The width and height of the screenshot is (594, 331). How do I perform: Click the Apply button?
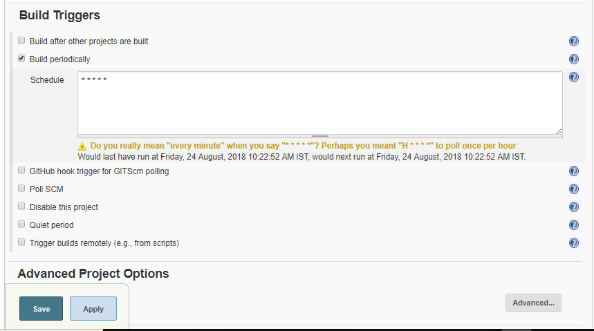[x=93, y=309]
